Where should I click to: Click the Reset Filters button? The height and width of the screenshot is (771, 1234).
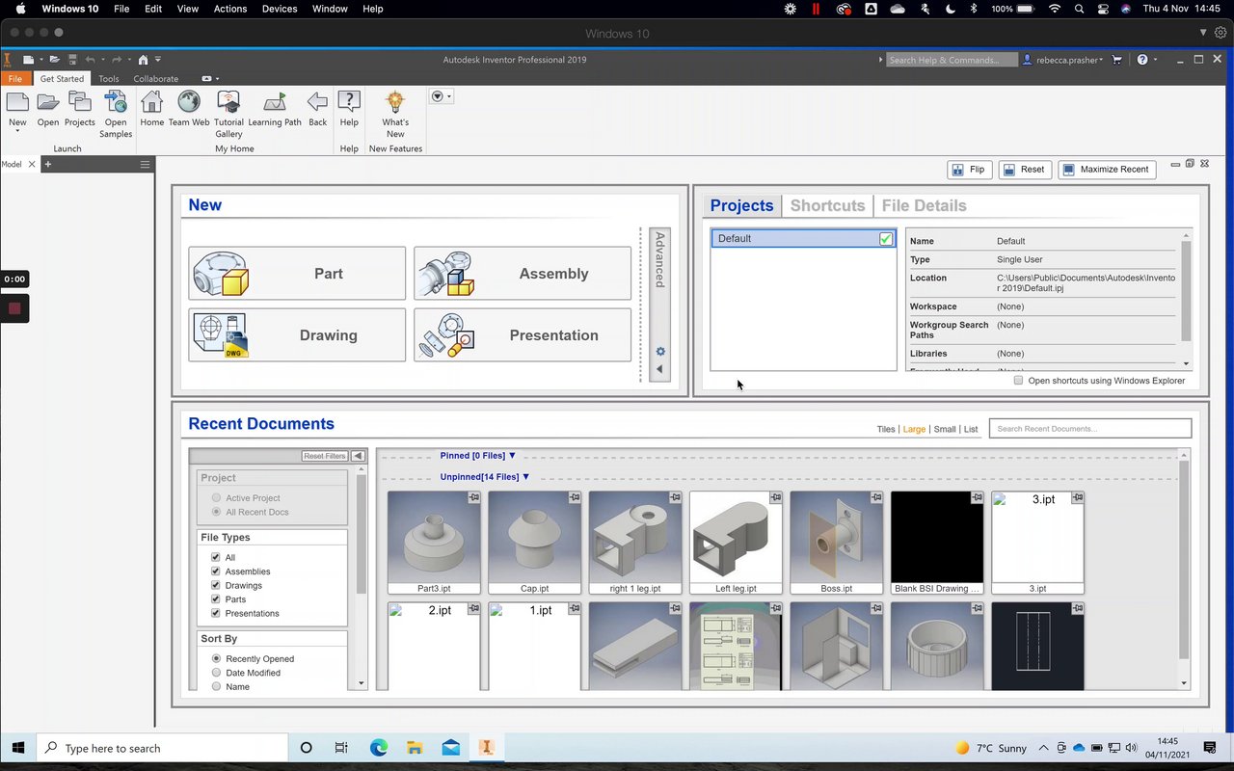[325, 456]
